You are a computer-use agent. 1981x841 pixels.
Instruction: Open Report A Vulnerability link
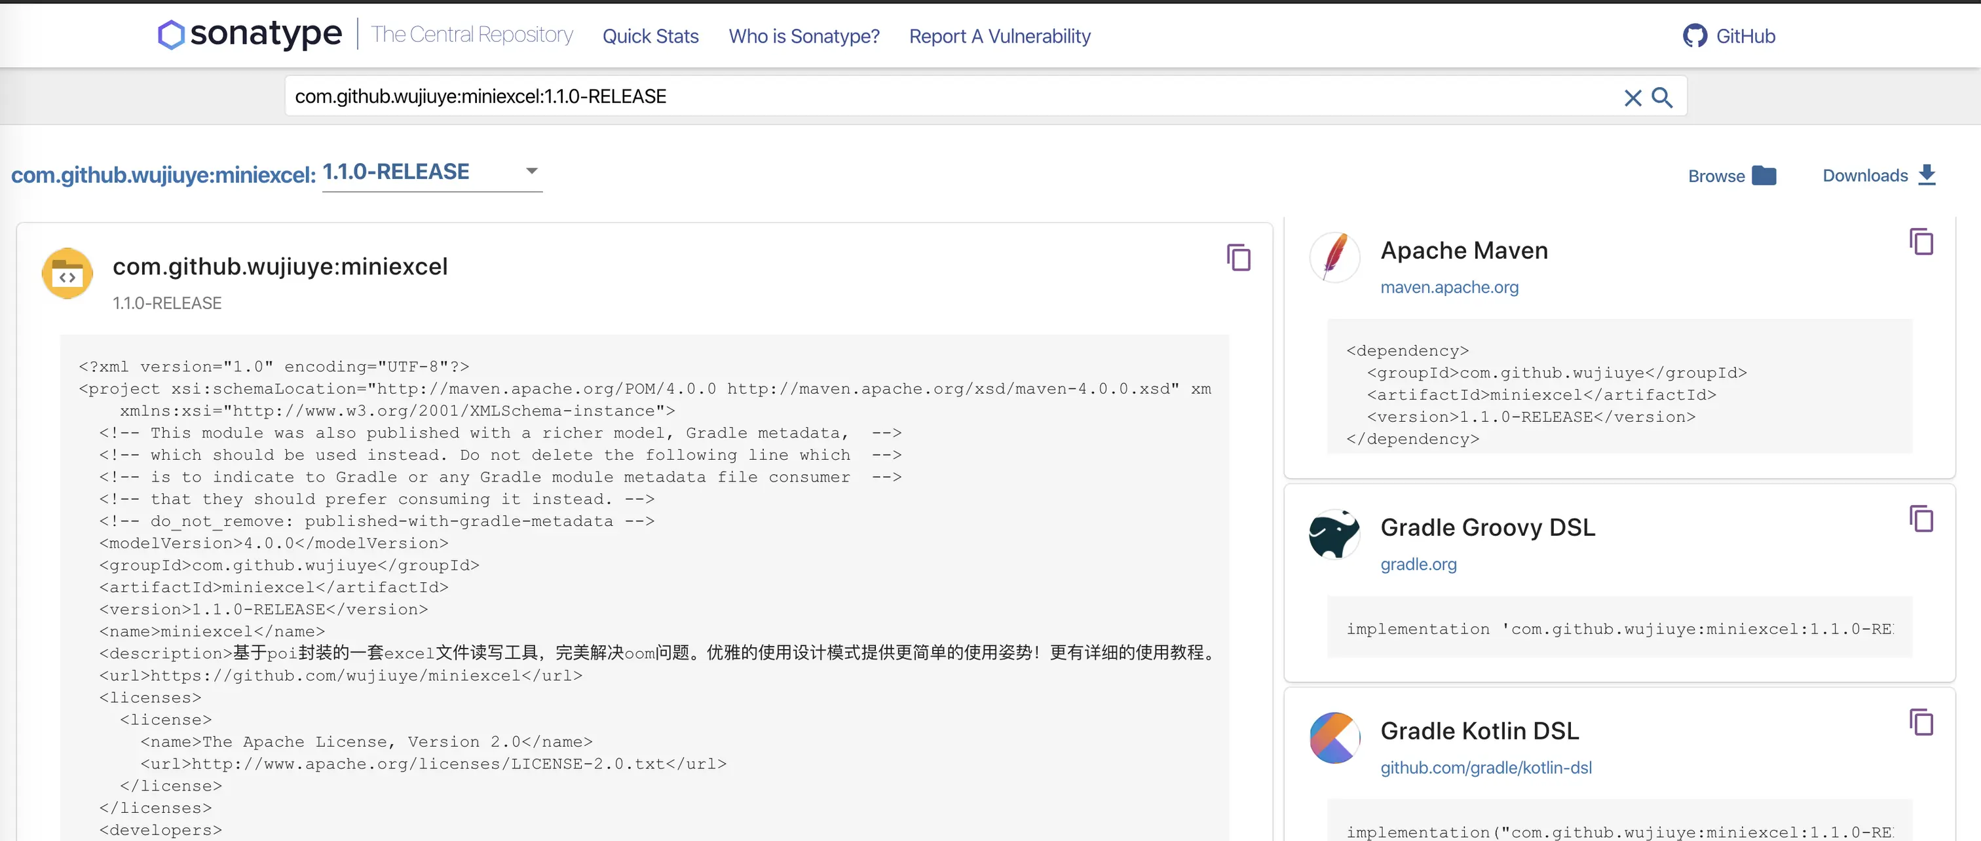click(999, 36)
